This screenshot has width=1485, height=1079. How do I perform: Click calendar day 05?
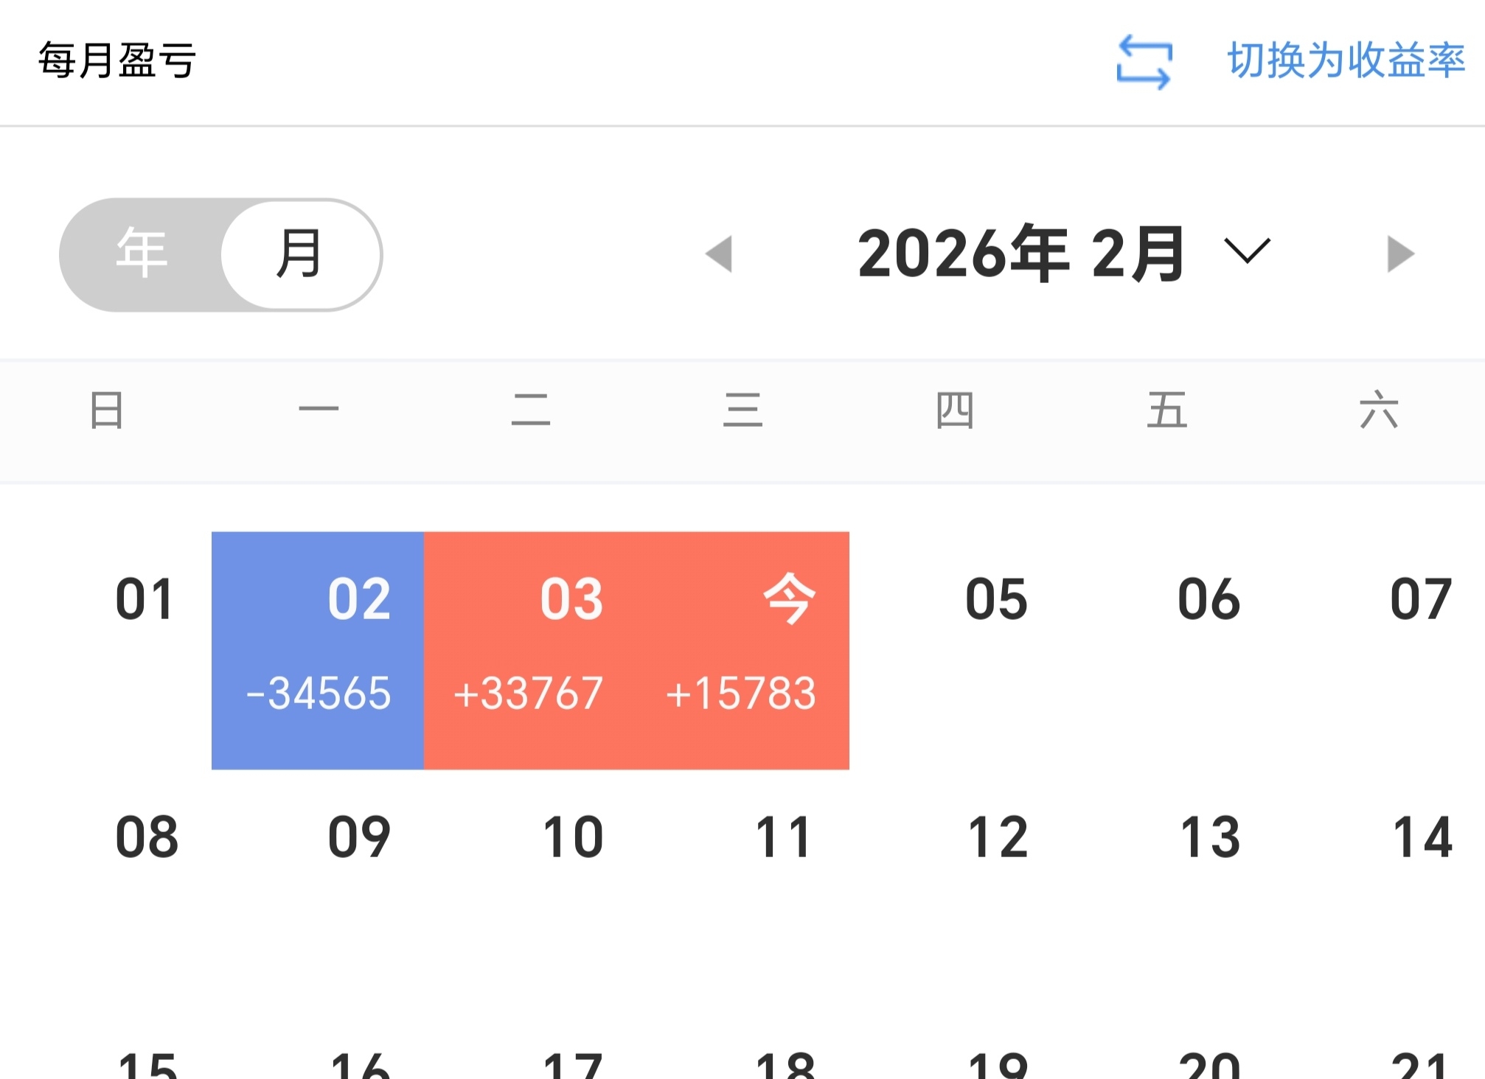(996, 599)
